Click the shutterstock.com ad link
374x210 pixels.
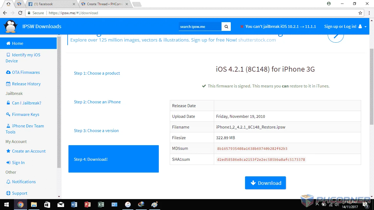click(x=257, y=40)
